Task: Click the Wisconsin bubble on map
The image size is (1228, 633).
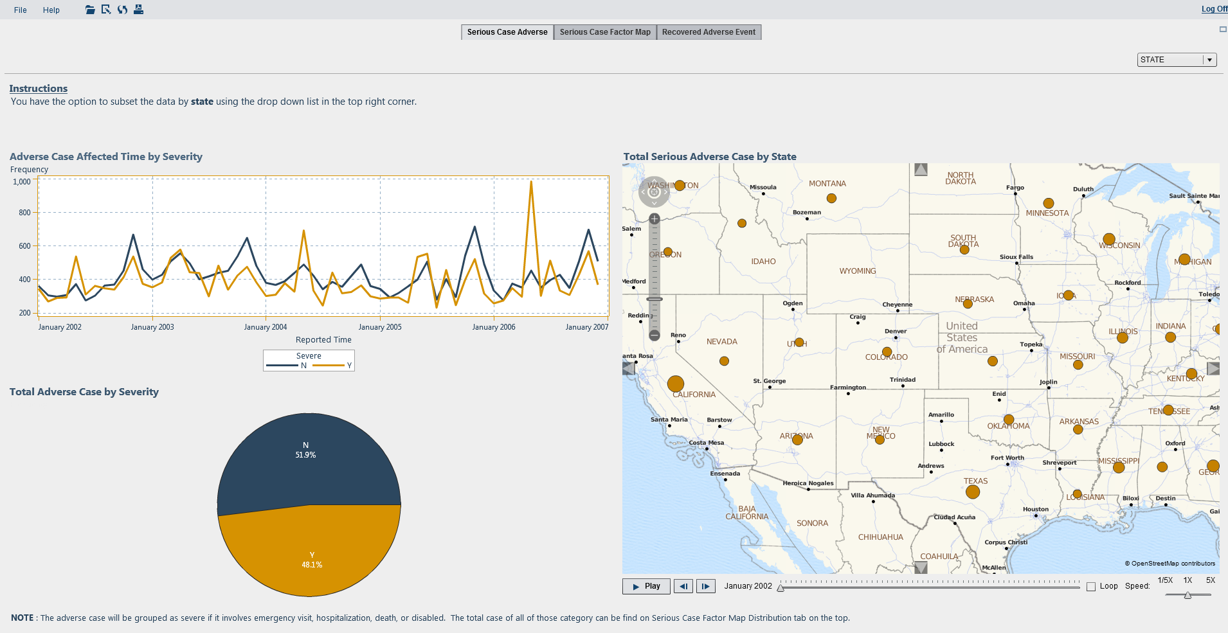Action: pos(1109,239)
